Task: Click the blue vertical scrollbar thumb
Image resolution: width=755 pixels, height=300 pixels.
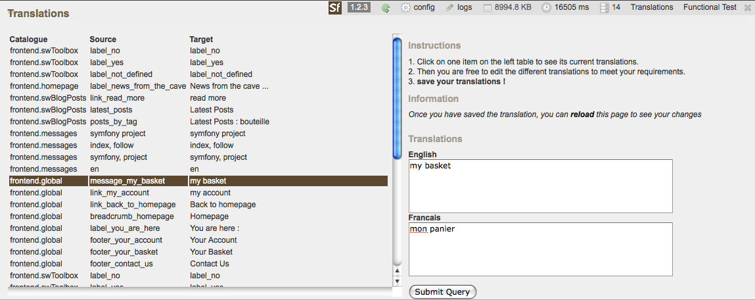Action: point(397,99)
